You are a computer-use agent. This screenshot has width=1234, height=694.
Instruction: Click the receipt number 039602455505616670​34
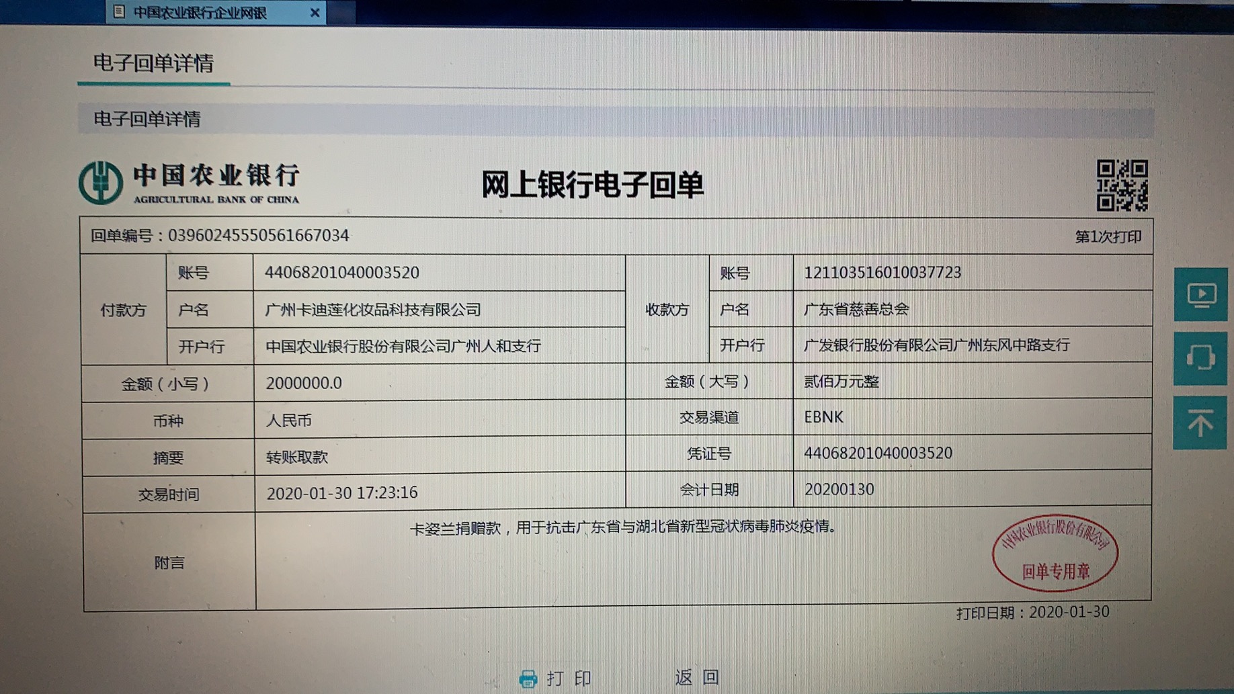(x=258, y=236)
